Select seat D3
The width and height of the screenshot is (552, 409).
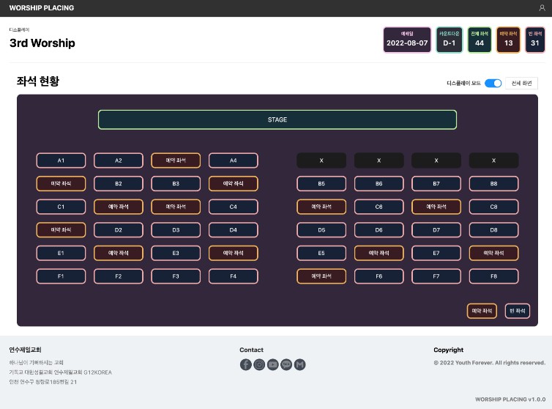click(x=176, y=230)
